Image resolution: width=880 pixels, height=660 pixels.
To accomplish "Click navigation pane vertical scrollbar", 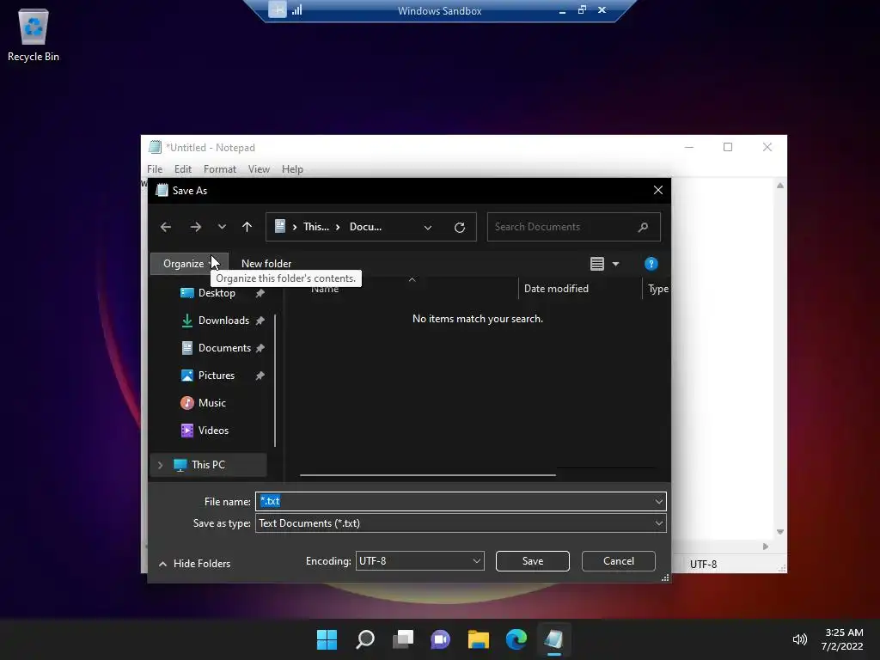I will 275,381.
